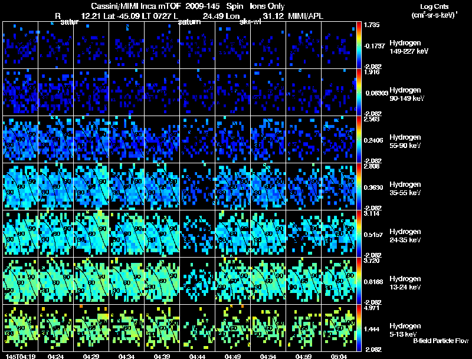Screen dimensions: 472x359
Task: Click the 0.5157 color scale midpoint
Action: point(373,235)
